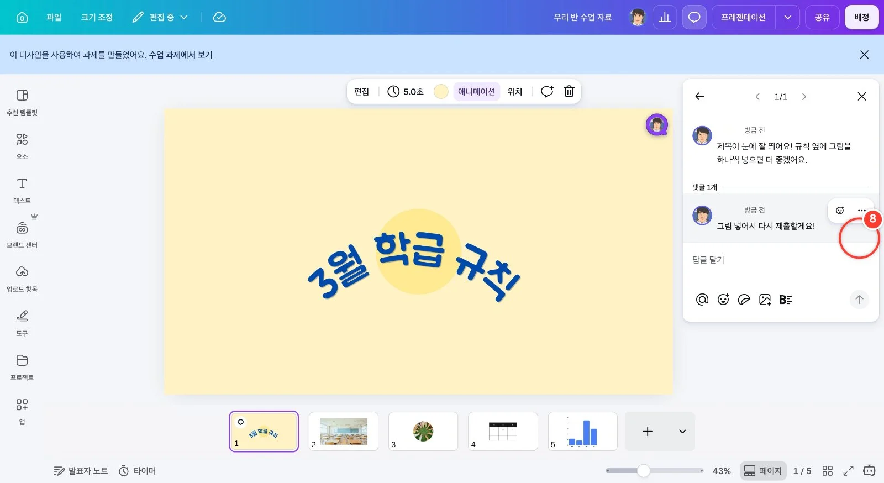Click the mention @ icon in reply box

click(702, 300)
